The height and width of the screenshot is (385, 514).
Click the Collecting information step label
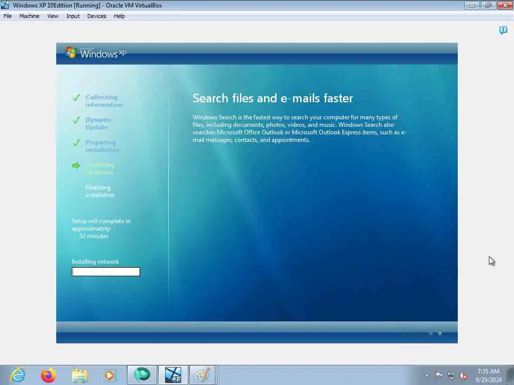[x=104, y=101]
